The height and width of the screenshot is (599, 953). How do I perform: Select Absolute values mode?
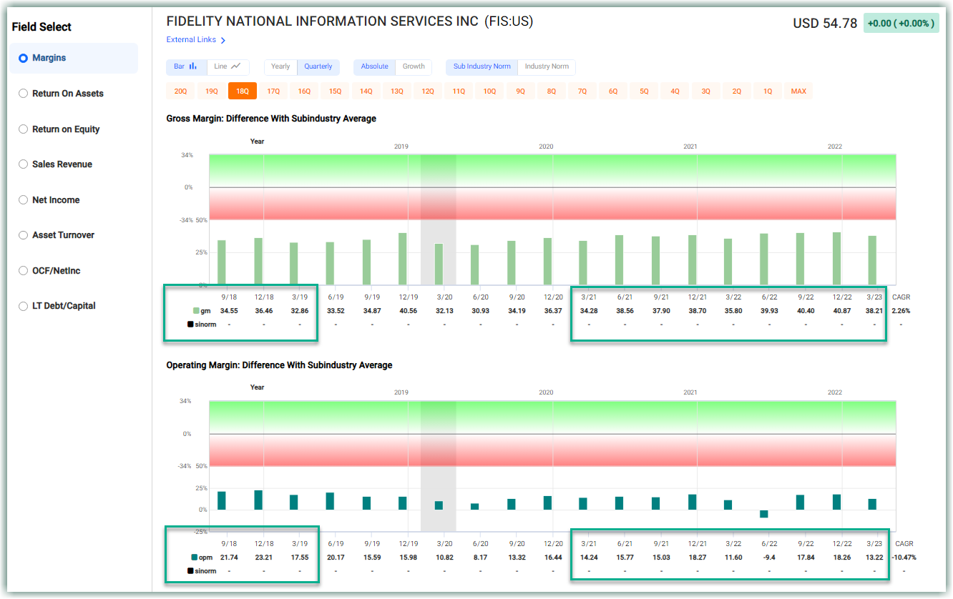pyautogui.click(x=374, y=66)
